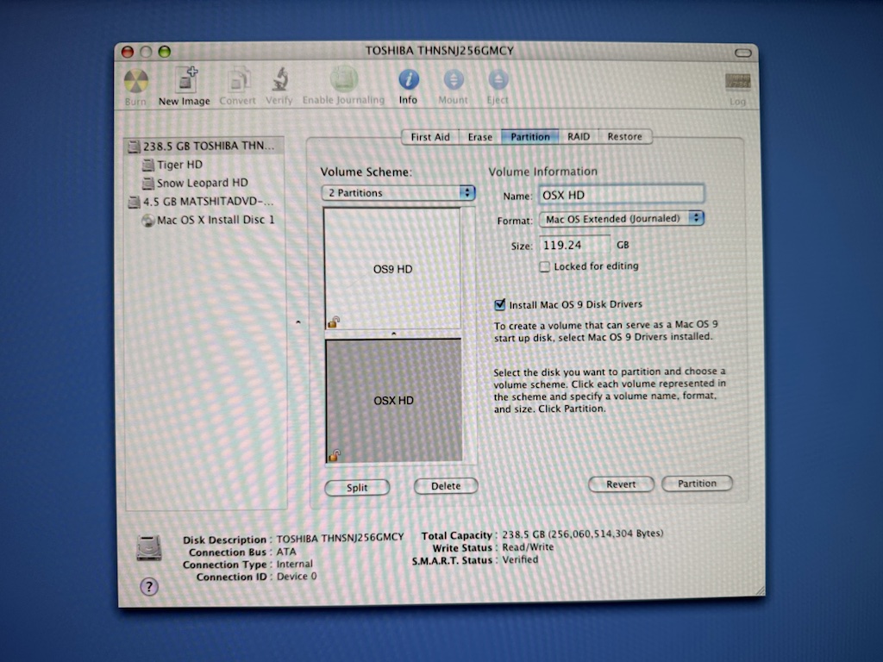
Task: Click the hard disk icon beside Disk Description
Action: pos(149,547)
